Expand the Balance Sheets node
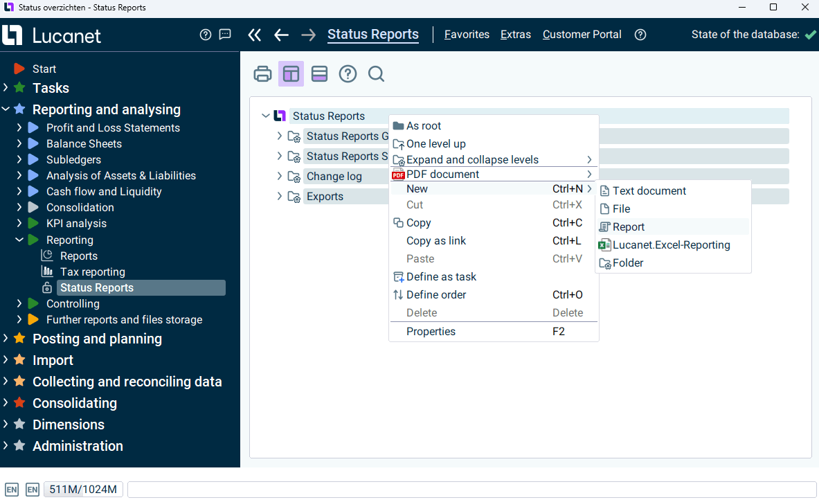The width and height of the screenshot is (819, 500). pyautogui.click(x=19, y=143)
